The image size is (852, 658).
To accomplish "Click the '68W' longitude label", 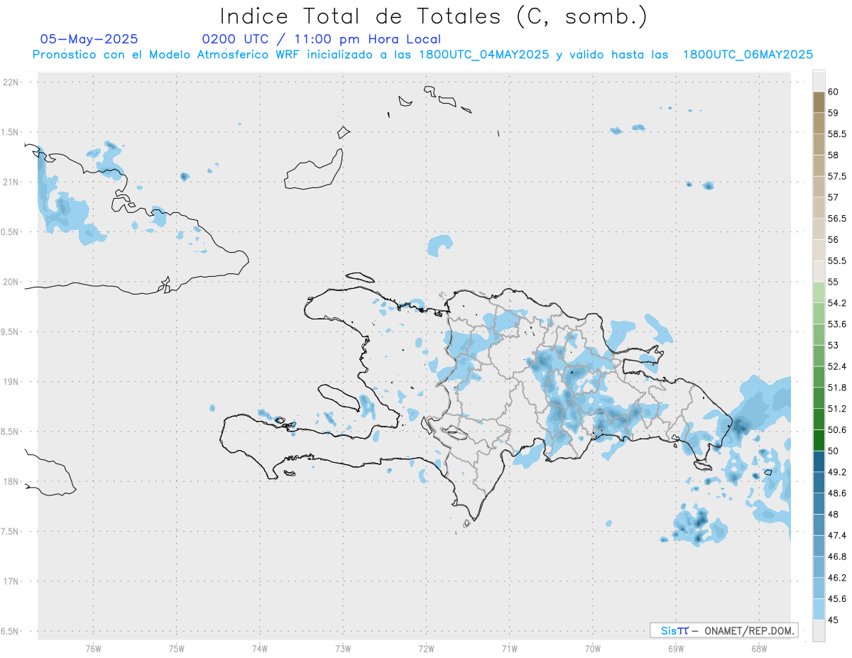I will [x=759, y=648].
